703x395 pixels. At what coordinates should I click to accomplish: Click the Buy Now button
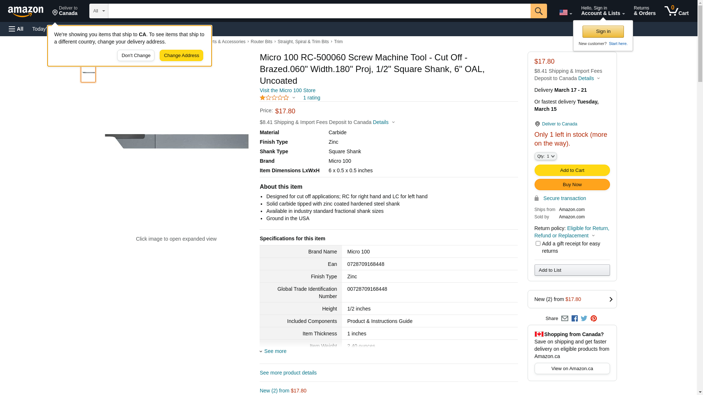pyautogui.click(x=572, y=184)
